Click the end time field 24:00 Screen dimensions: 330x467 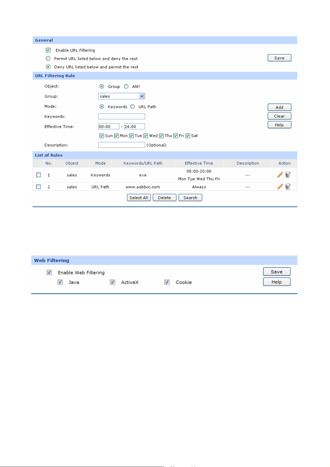click(134, 127)
